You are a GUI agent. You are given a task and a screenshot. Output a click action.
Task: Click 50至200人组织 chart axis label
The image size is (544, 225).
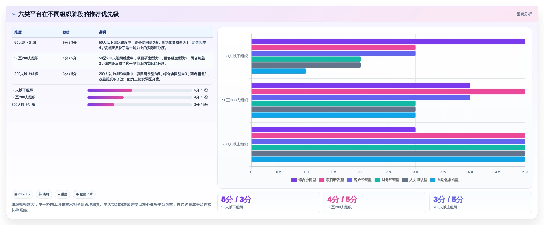(235, 100)
